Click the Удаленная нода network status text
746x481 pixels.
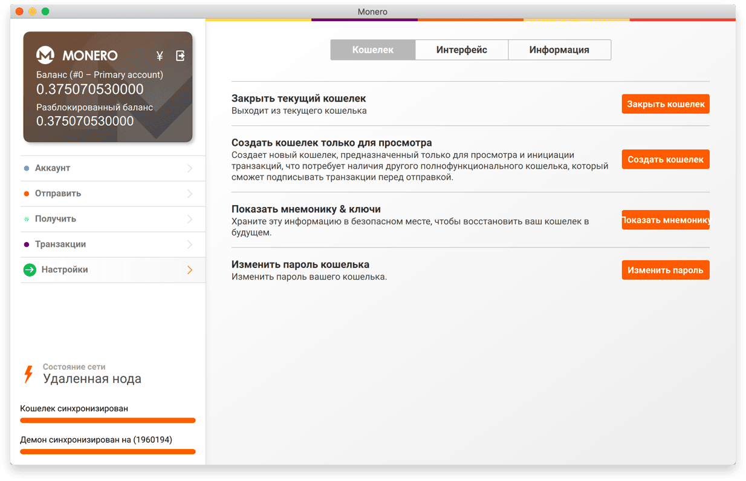(x=92, y=379)
